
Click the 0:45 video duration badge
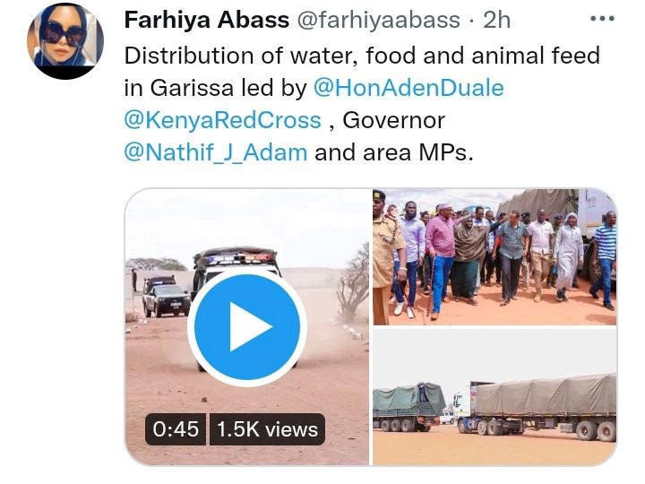tap(176, 429)
